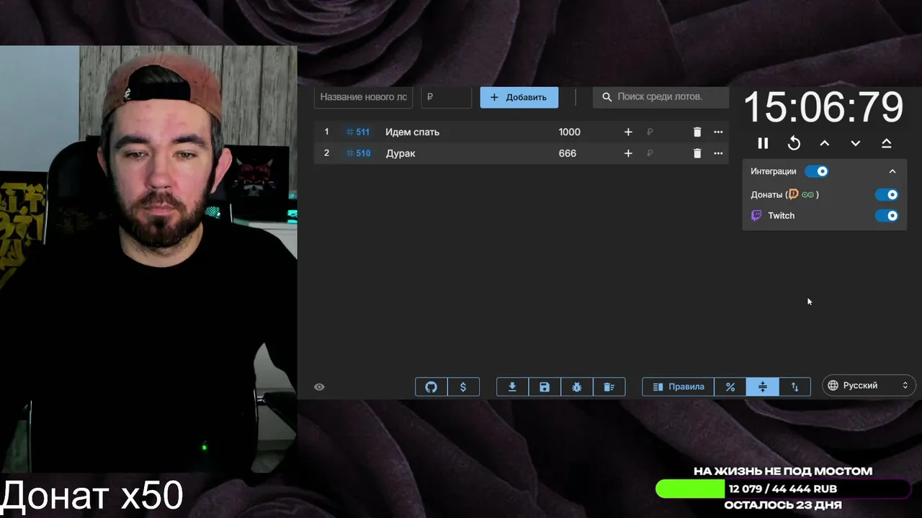Image resolution: width=922 pixels, height=518 pixels.
Task: Add amount to Идем спать lot
Action: pyautogui.click(x=628, y=132)
